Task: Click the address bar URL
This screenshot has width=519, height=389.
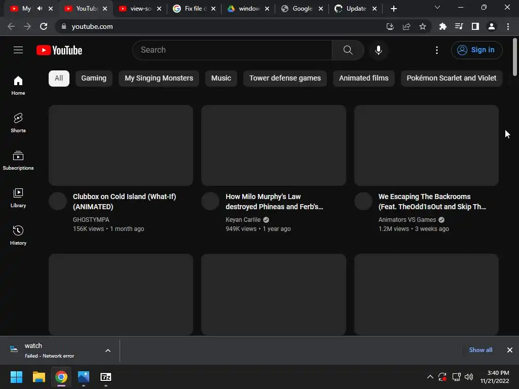Action: (x=92, y=26)
